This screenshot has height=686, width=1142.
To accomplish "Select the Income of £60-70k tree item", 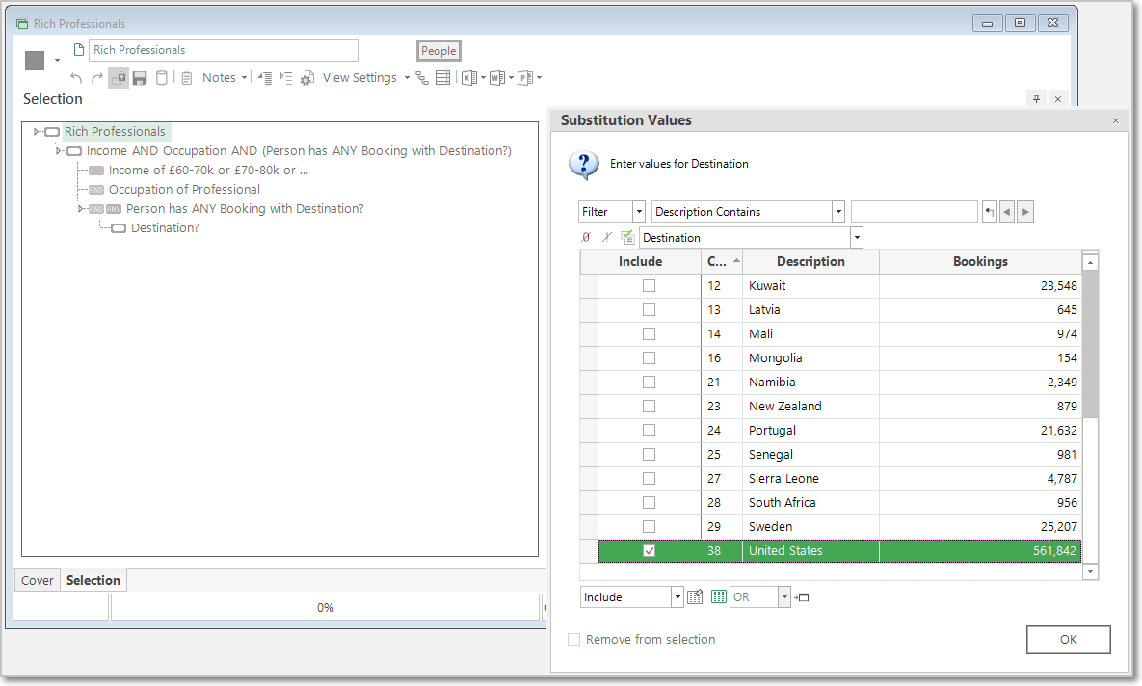I will click(208, 171).
